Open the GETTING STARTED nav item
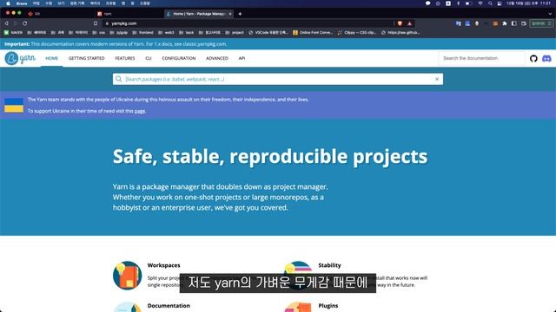This screenshot has width=556, height=312. (87, 58)
